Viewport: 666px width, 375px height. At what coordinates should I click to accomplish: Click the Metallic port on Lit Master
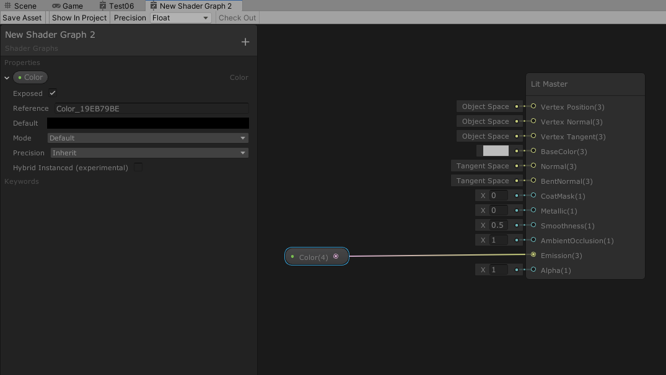point(533,210)
